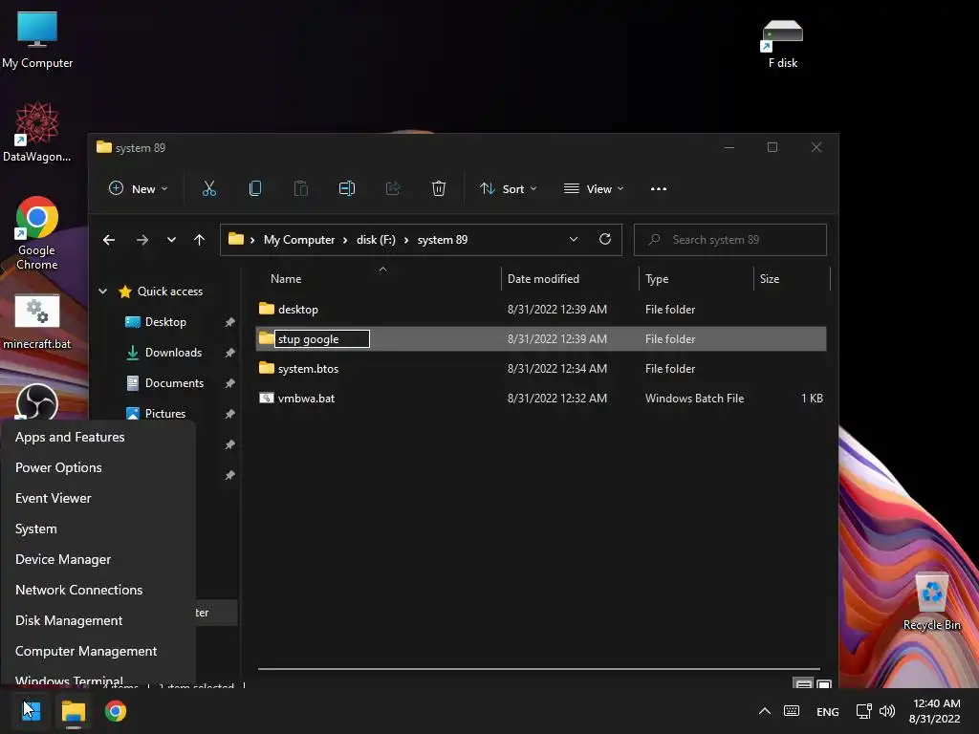Screen dimensions: 979x734
Task: Click My Computer in address path
Action: click(x=299, y=240)
